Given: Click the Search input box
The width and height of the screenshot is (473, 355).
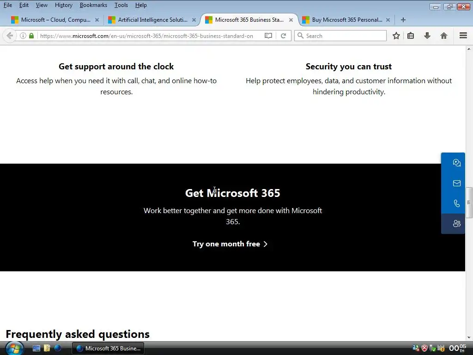Looking at the screenshot, I should click(340, 36).
